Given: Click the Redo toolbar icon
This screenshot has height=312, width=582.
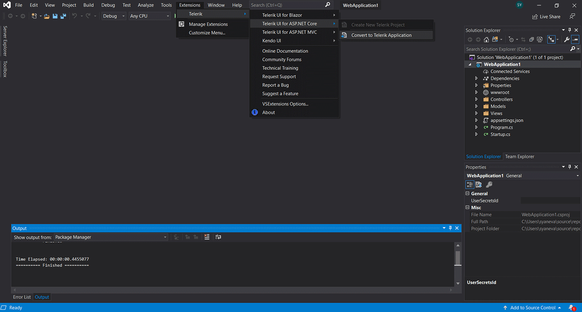Looking at the screenshot, I should 88,16.
